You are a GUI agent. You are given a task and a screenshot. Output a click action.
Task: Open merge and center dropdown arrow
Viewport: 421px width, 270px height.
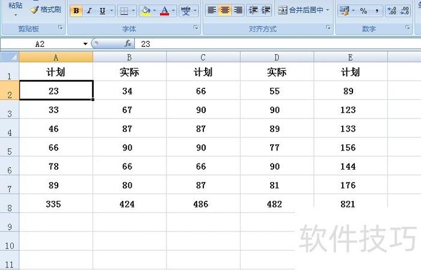[328, 10]
